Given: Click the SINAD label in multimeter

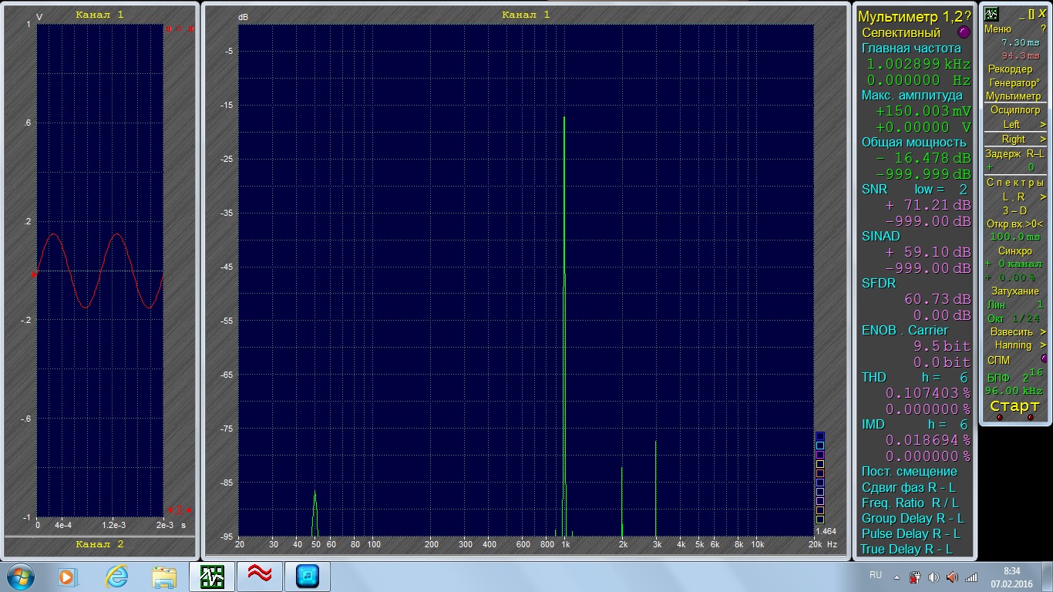Looking at the screenshot, I should [881, 237].
